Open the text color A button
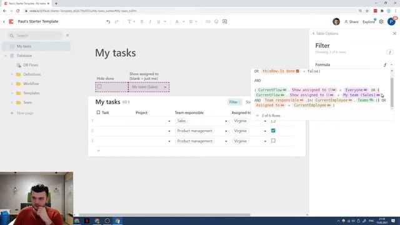This screenshot has height=225, width=400. 177,22
